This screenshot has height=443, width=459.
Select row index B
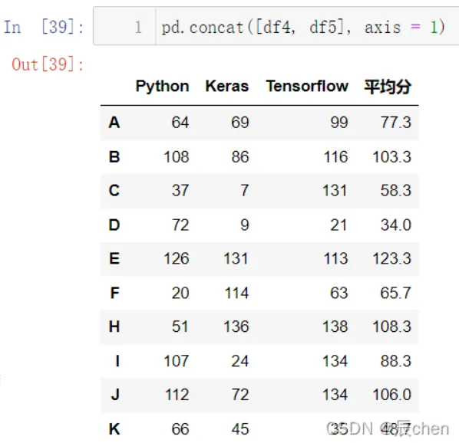pos(114,157)
